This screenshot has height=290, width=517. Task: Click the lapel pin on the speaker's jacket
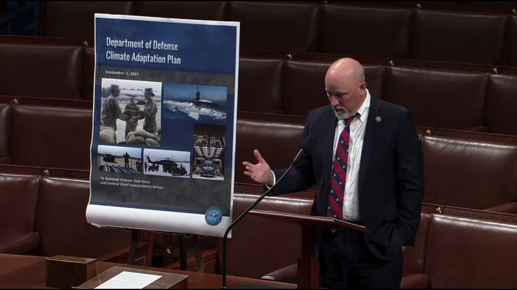coord(378,119)
